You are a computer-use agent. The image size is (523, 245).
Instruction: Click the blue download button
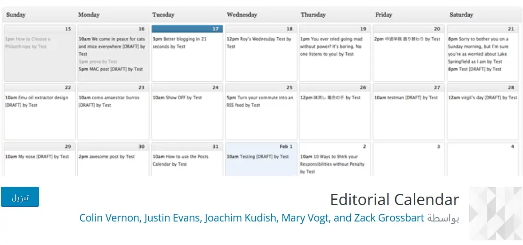tap(20, 197)
